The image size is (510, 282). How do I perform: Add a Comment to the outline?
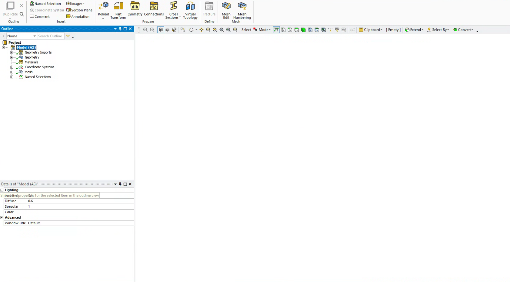(x=39, y=16)
